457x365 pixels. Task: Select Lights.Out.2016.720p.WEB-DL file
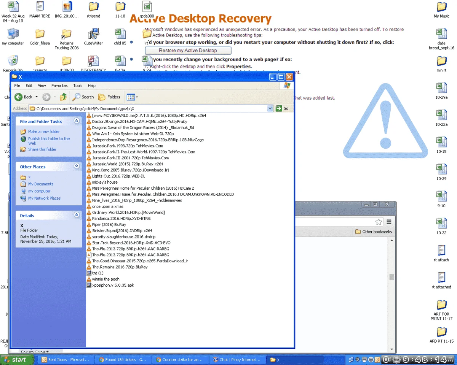point(118,176)
